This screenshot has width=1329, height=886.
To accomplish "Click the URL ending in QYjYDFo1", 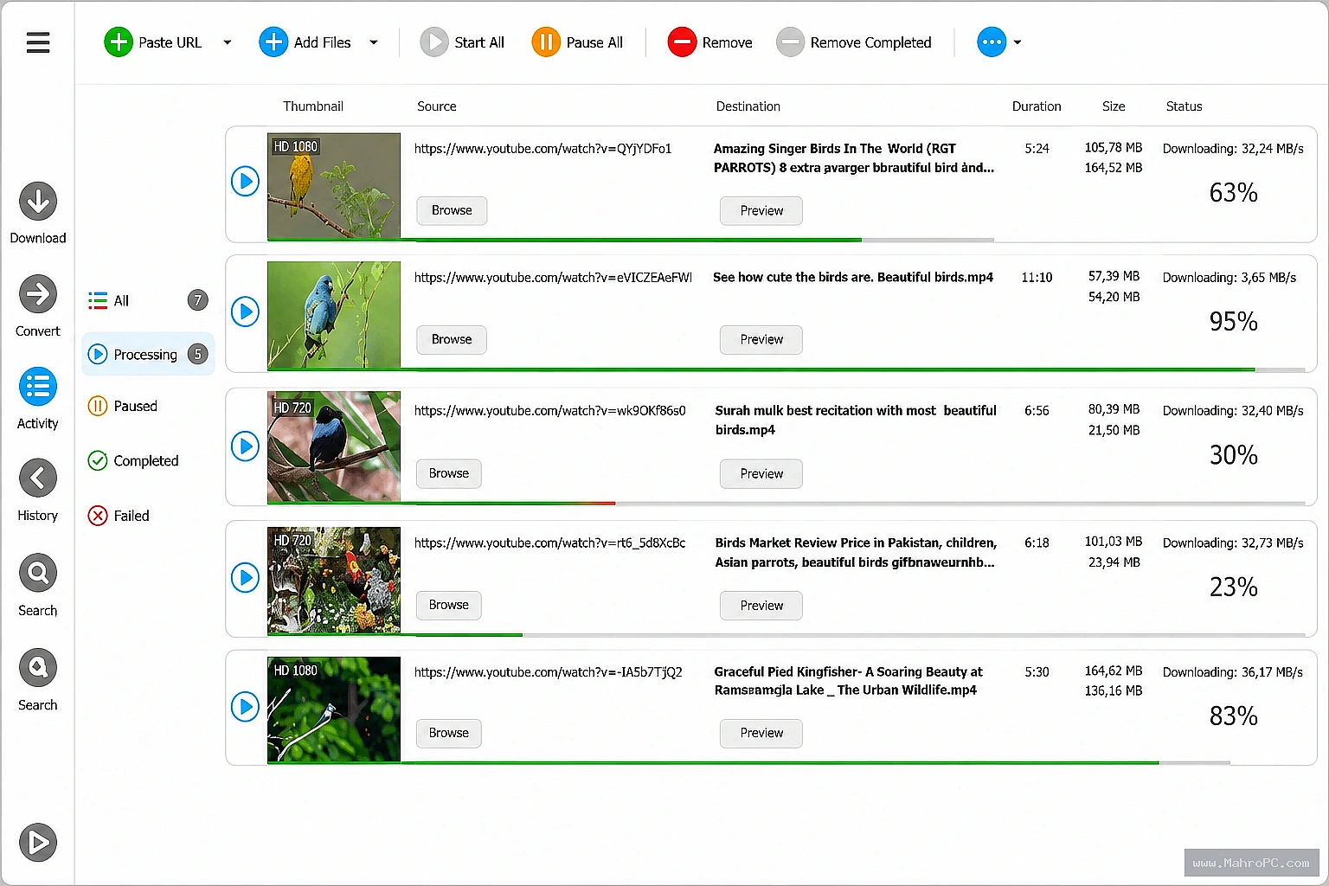I will [x=543, y=149].
